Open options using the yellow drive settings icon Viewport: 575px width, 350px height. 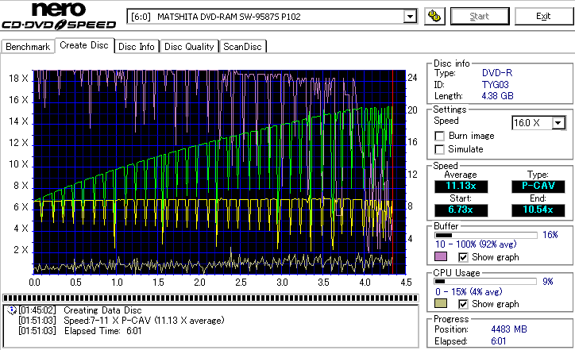434,16
